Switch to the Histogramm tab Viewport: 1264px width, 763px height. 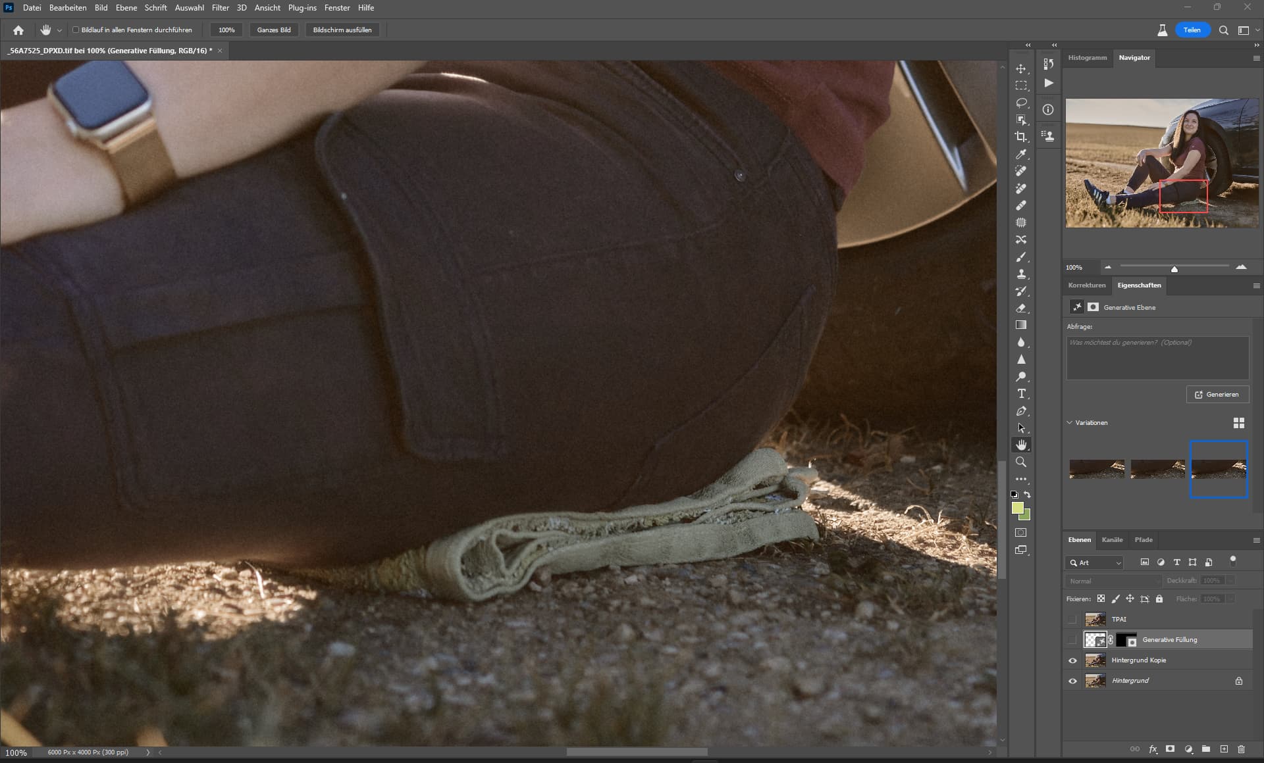point(1087,58)
